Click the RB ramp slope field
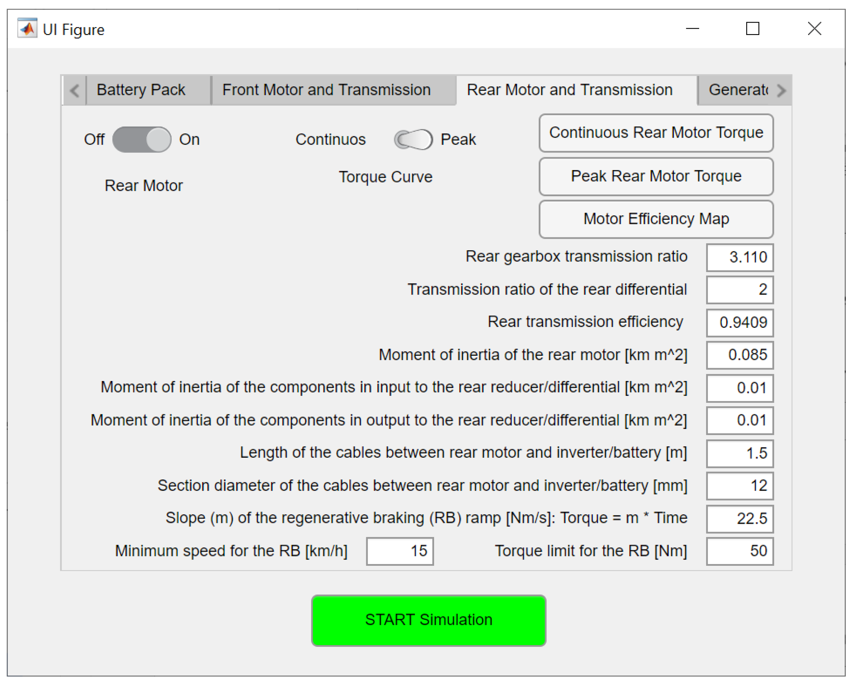 [739, 518]
